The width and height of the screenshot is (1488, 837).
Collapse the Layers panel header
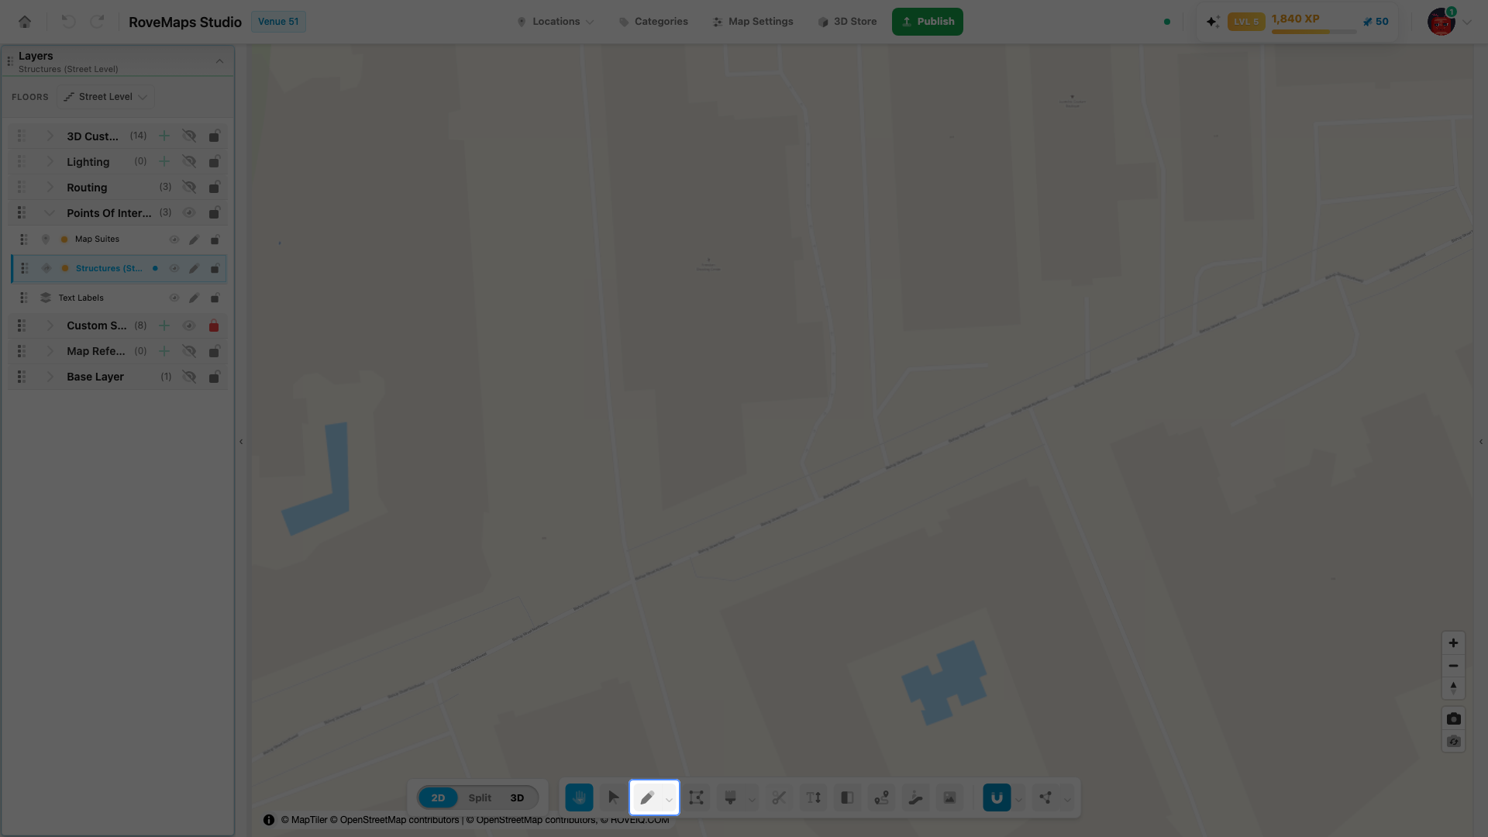coord(219,61)
